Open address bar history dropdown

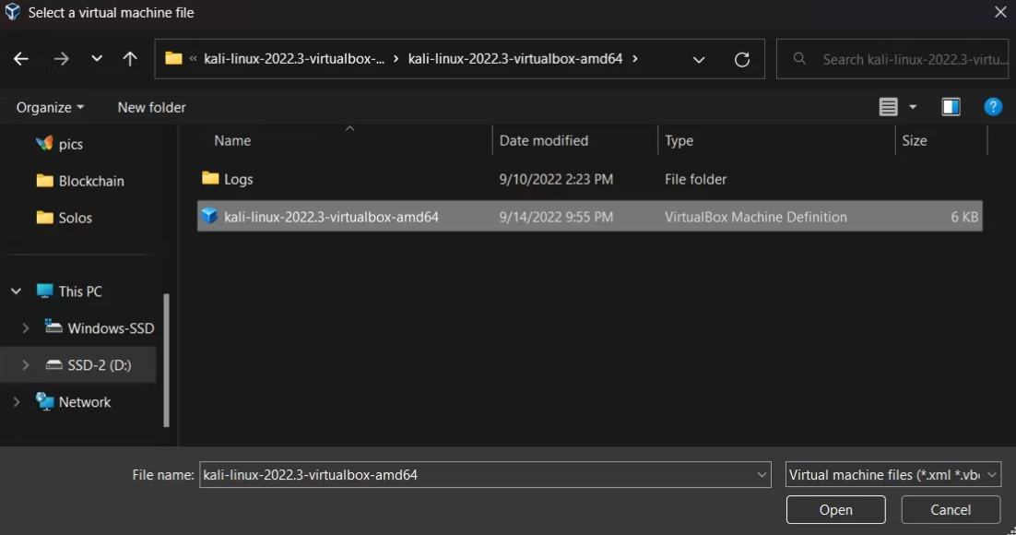point(699,60)
